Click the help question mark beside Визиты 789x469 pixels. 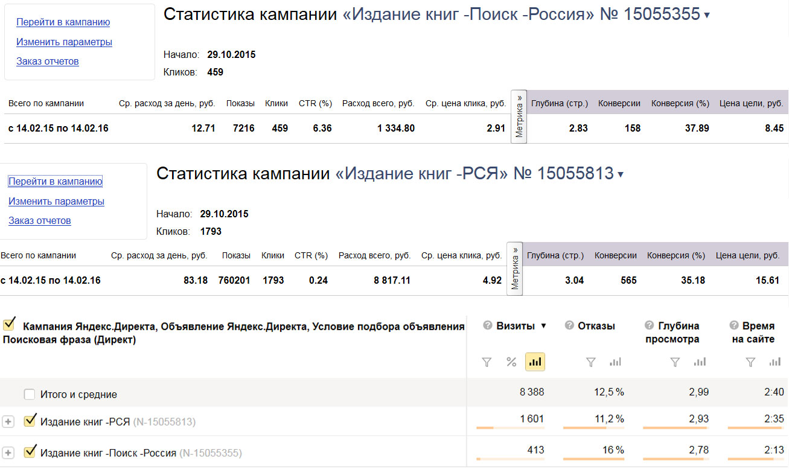[x=488, y=326]
